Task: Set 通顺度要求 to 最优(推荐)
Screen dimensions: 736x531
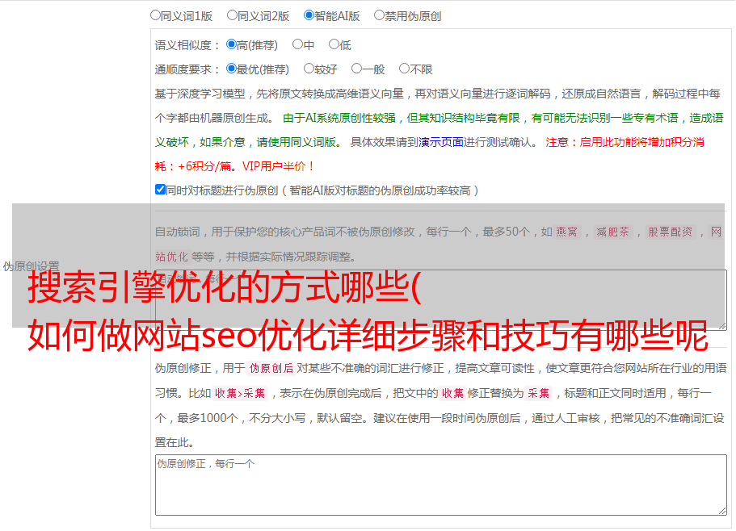Action: point(231,69)
